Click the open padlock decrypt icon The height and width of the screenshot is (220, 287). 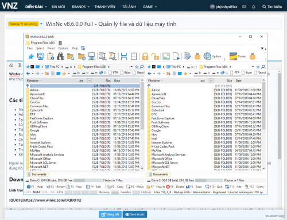[155, 56]
